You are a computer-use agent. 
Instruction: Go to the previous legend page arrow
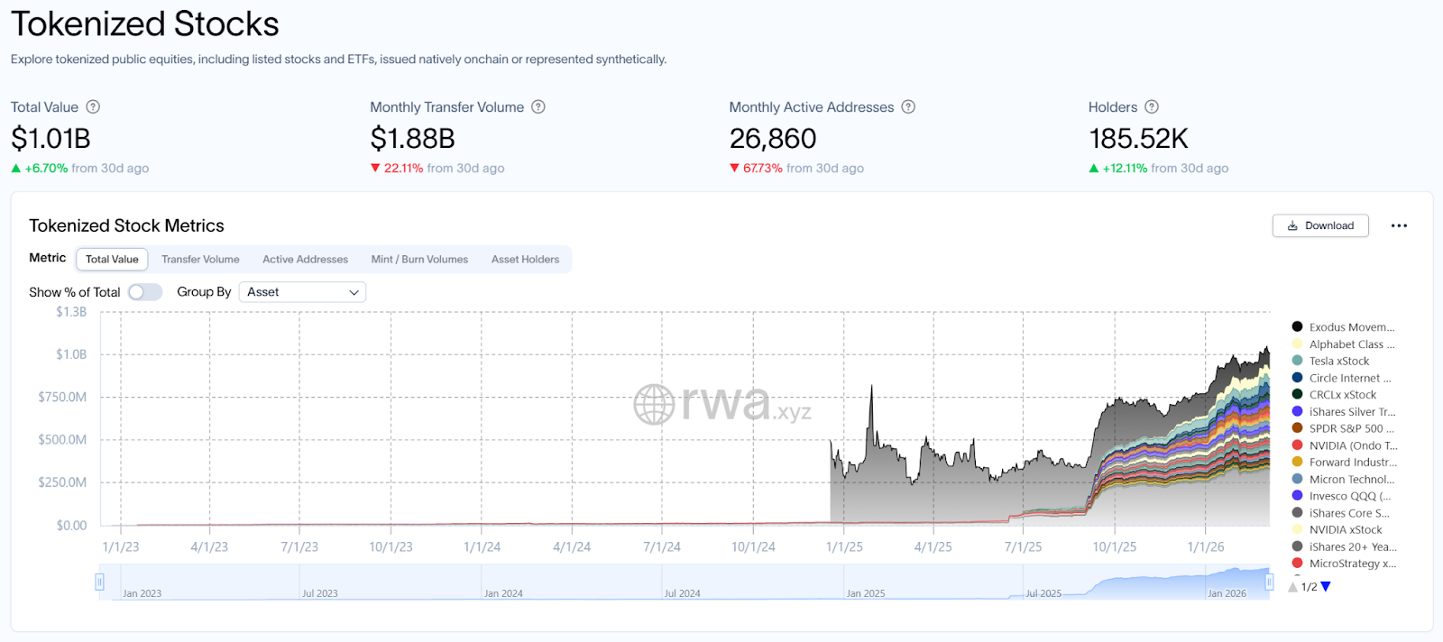(x=1293, y=587)
